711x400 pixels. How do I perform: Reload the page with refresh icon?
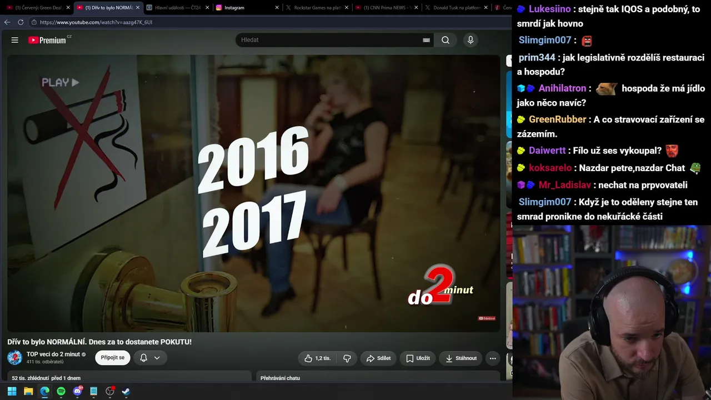point(21,22)
